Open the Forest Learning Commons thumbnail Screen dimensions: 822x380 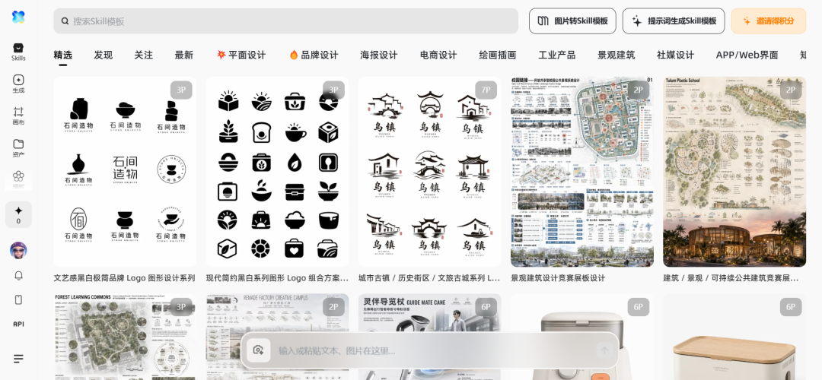point(125,337)
